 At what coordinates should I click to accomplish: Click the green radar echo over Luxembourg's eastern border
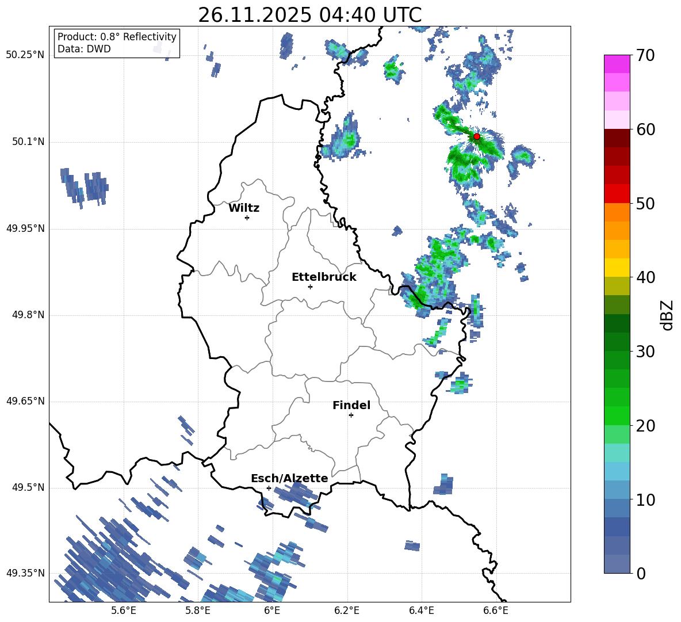coord(418,299)
